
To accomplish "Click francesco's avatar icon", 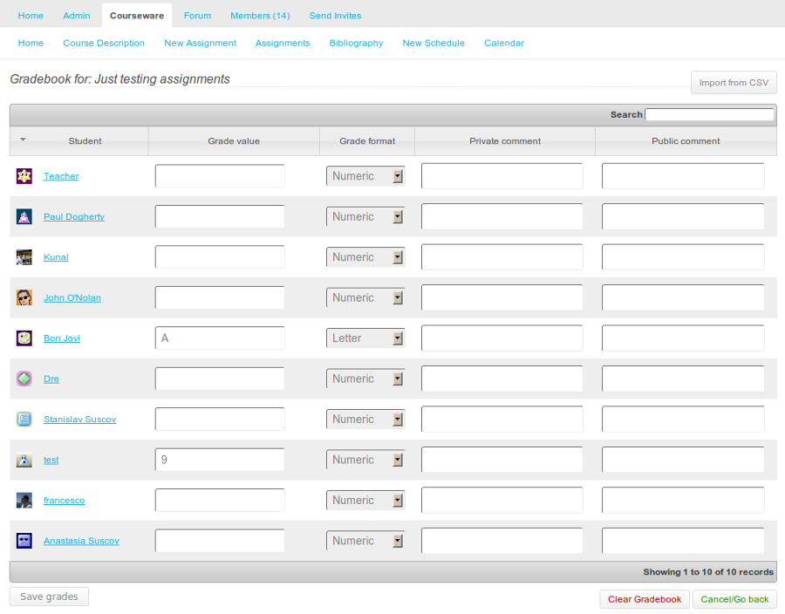I will [x=24, y=501].
